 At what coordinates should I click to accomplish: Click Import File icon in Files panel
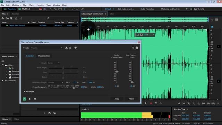click(7, 18)
